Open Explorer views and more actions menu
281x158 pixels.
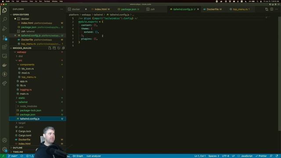point(61,9)
